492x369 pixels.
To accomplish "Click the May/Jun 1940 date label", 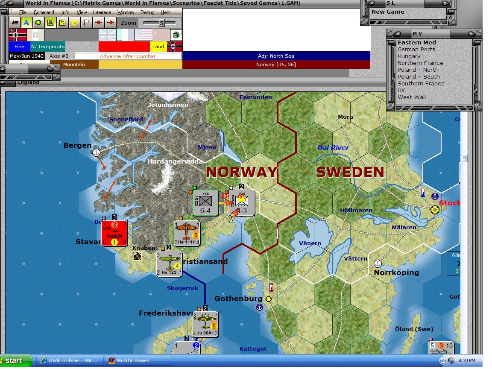I will (26, 56).
